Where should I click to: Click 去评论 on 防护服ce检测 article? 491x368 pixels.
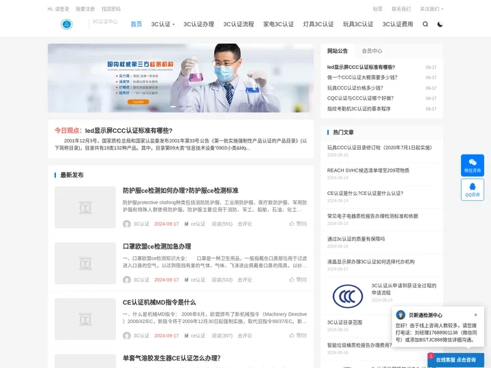coord(245,224)
